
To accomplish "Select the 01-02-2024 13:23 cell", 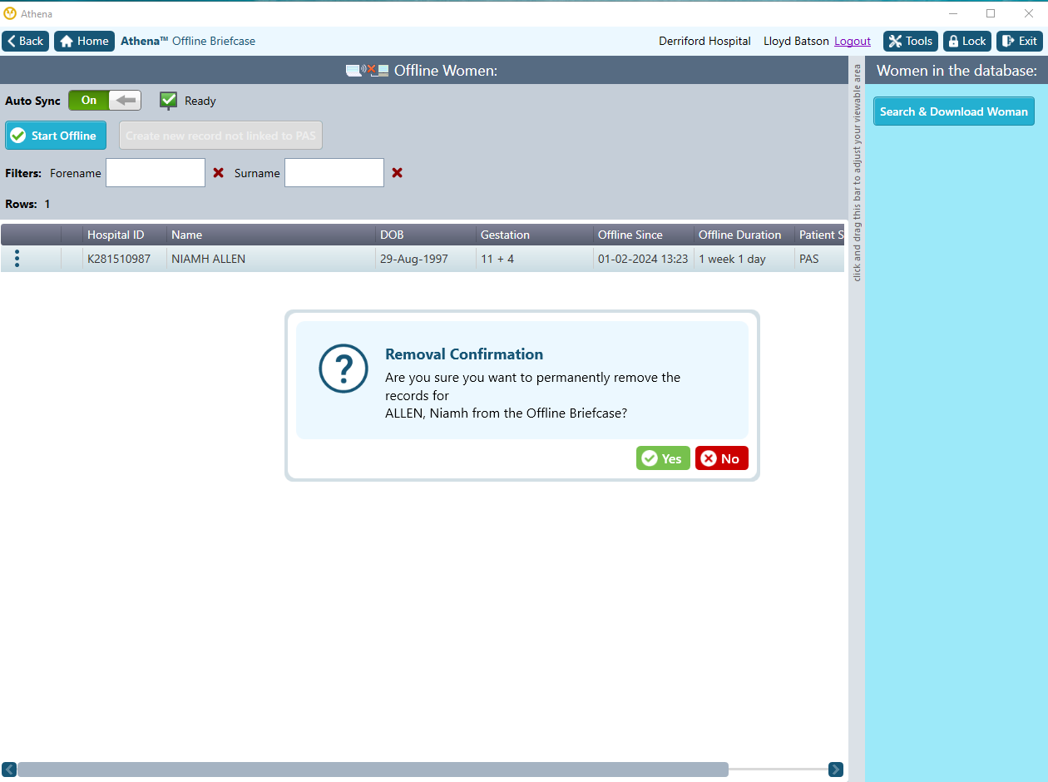I will (644, 259).
